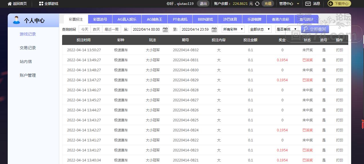Image resolution: width=364 pixels, height=164 pixels.
Task: Click the account balance 224.8621
Action: click(240, 4)
